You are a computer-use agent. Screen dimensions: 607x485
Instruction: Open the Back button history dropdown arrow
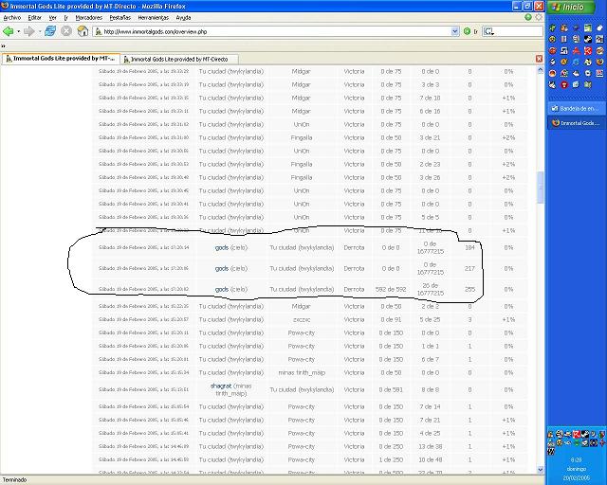coord(18,31)
